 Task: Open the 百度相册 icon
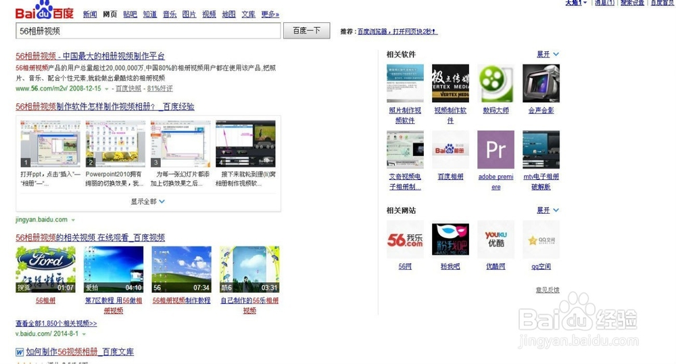point(450,150)
